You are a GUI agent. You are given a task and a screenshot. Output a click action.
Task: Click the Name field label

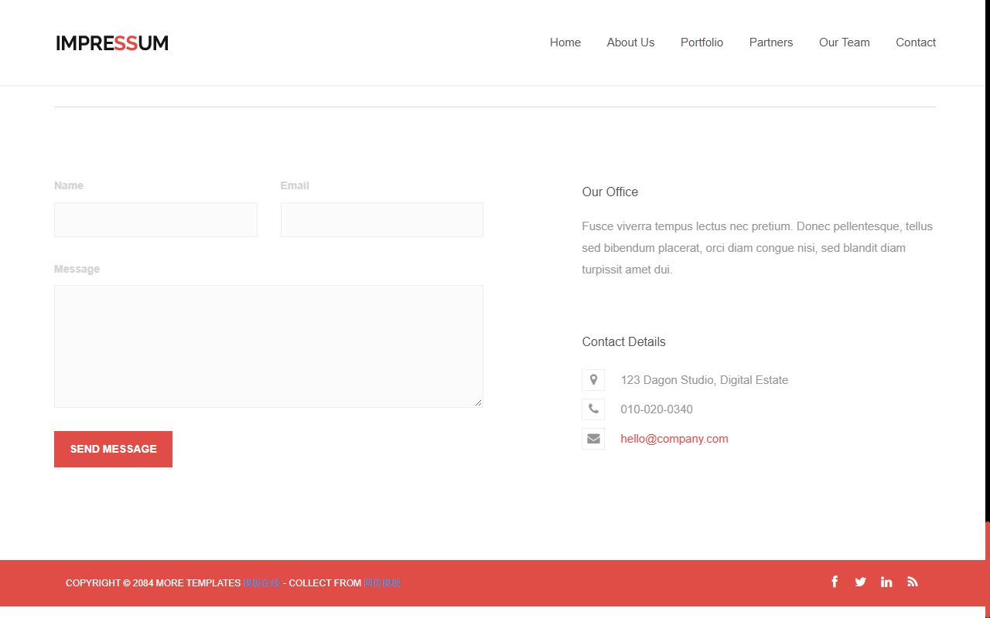click(x=69, y=185)
